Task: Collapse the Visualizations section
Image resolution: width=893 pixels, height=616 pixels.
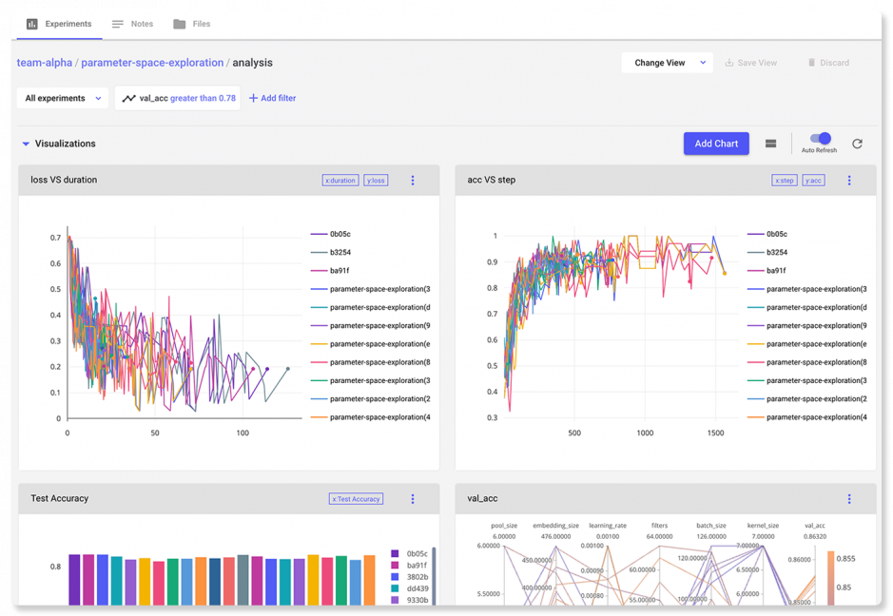Action: click(x=26, y=144)
